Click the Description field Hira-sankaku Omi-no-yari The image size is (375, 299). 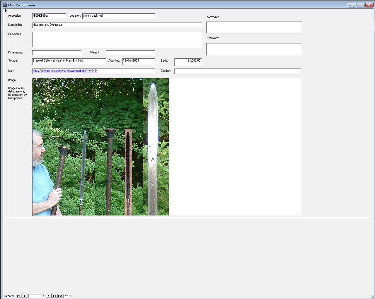pyautogui.click(x=117, y=25)
